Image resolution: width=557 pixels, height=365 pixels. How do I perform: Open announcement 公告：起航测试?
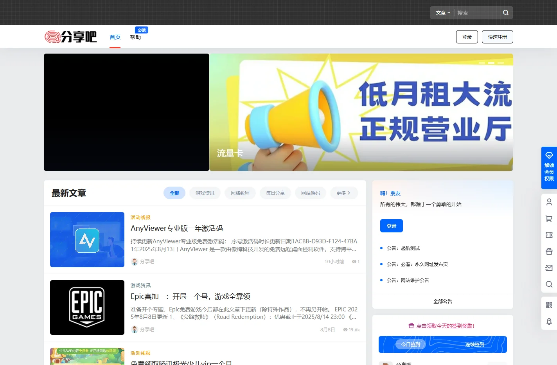click(403, 248)
